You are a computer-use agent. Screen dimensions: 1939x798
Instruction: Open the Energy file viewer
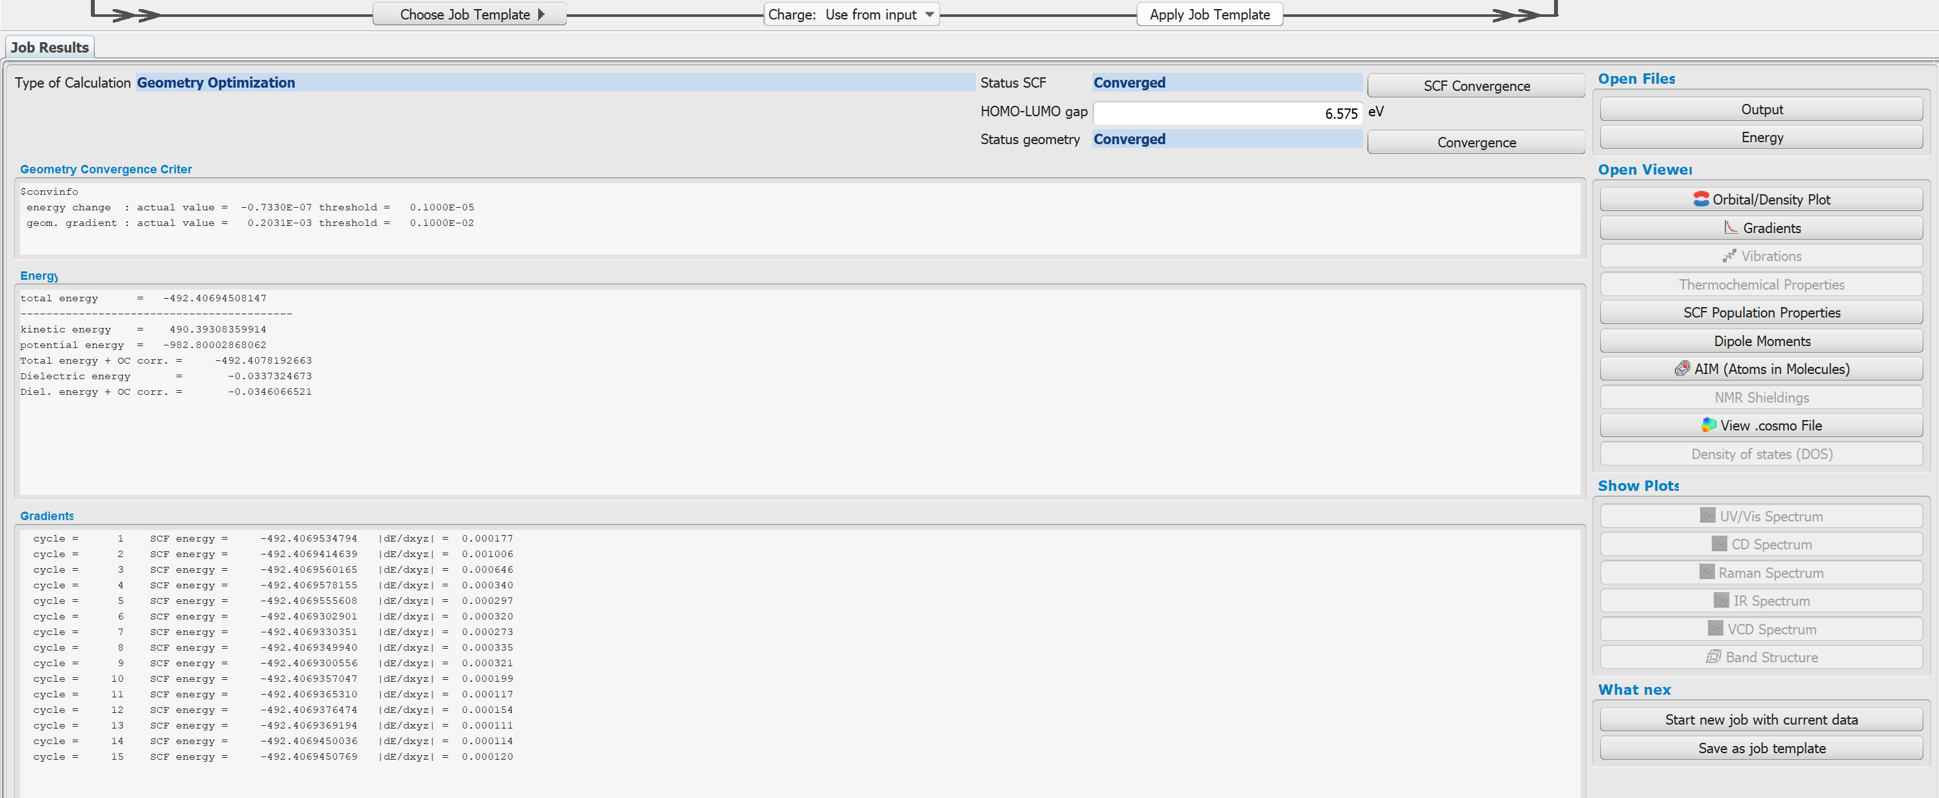(x=1762, y=138)
